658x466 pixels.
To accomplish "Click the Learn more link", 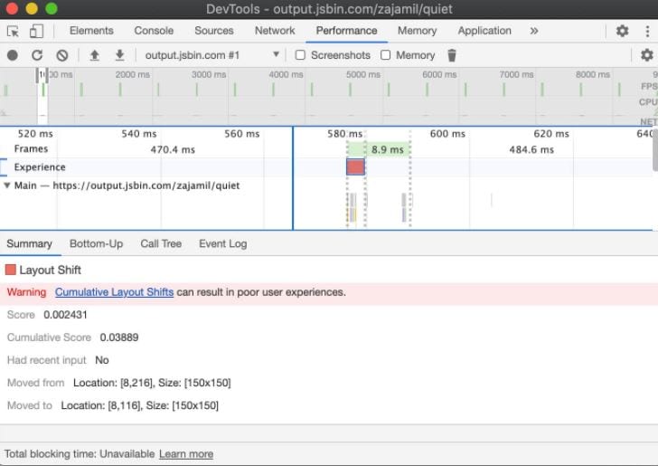I will pos(186,454).
